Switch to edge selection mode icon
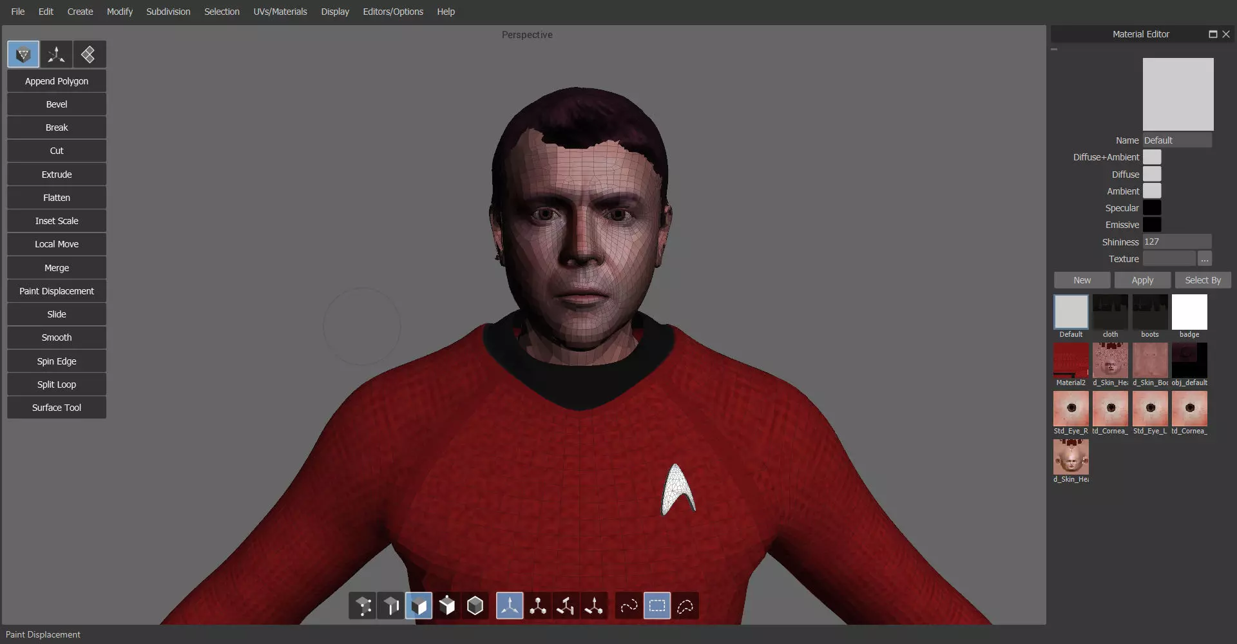Viewport: 1237px width, 644px height. point(390,606)
